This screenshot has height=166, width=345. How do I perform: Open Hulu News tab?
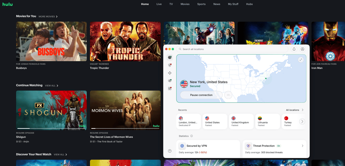coord(217,4)
